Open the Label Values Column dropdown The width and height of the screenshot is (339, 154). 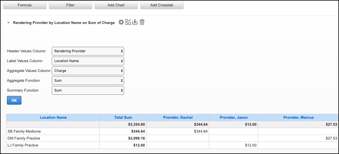[88, 61]
